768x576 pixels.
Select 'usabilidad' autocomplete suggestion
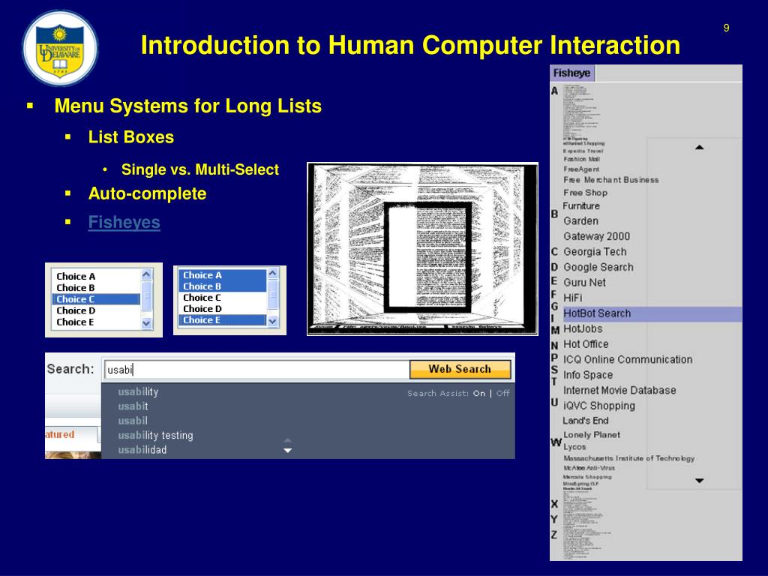142,450
